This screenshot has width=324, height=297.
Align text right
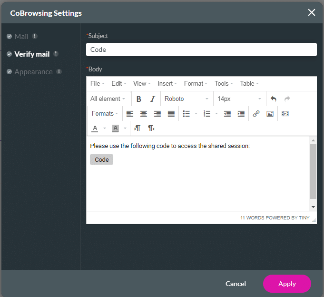(x=157, y=114)
